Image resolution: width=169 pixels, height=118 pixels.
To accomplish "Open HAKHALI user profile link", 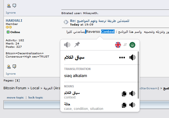I will point(14,20).
